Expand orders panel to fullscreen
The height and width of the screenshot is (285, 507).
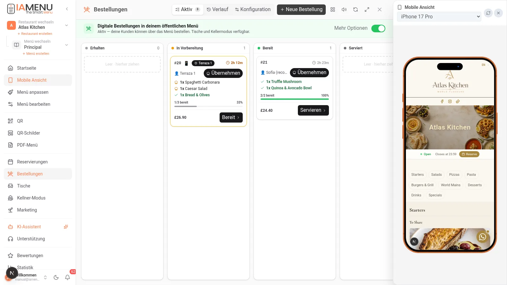pyautogui.click(x=367, y=9)
